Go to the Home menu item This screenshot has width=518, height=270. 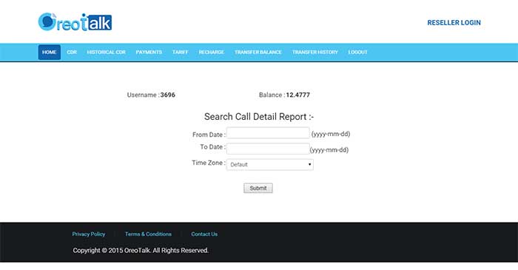(50, 53)
